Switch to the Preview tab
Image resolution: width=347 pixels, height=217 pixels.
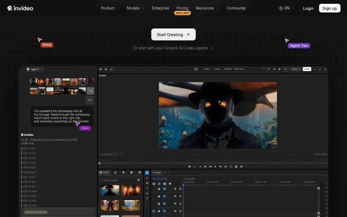click(228, 69)
